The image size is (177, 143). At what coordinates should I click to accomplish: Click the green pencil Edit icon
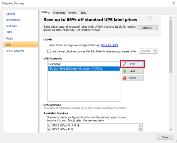click(125, 64)
